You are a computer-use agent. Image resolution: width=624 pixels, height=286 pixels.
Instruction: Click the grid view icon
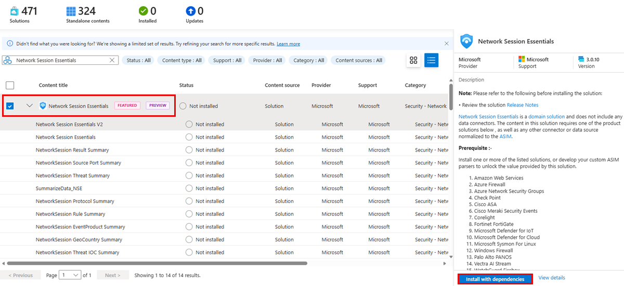pos(413,60)
